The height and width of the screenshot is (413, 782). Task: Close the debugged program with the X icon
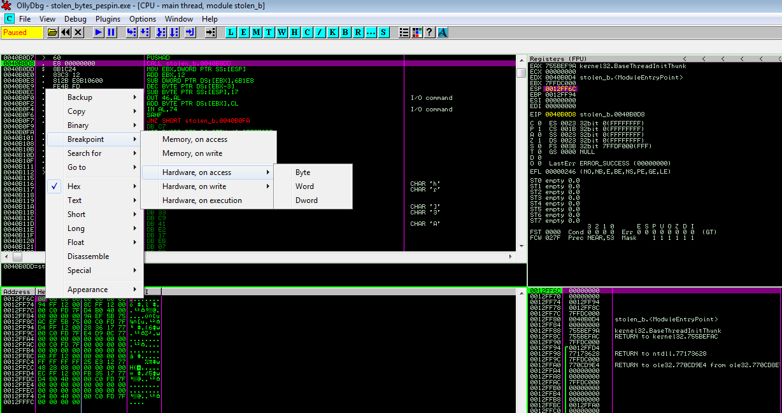click(x=78, y=32)
